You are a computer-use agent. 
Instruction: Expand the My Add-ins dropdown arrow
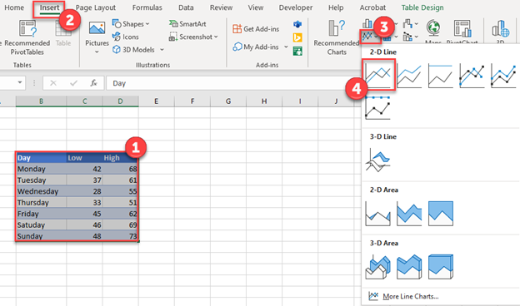pos(286,47)
